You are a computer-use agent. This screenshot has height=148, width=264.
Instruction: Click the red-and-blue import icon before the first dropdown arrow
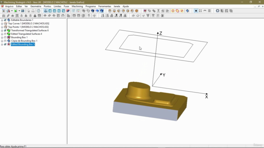[8, 11]
